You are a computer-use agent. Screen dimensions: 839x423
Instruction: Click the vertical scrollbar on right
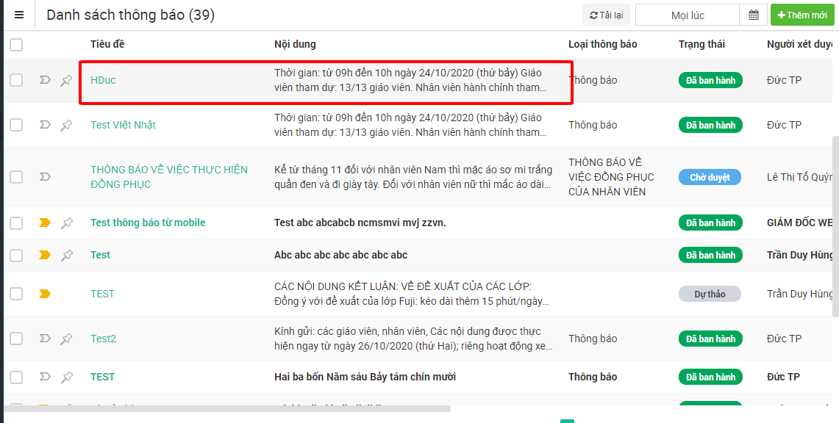(835, 220)
